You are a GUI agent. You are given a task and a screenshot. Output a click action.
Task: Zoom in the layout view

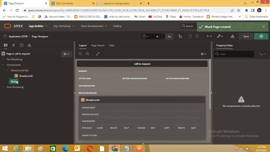[87, 54]
